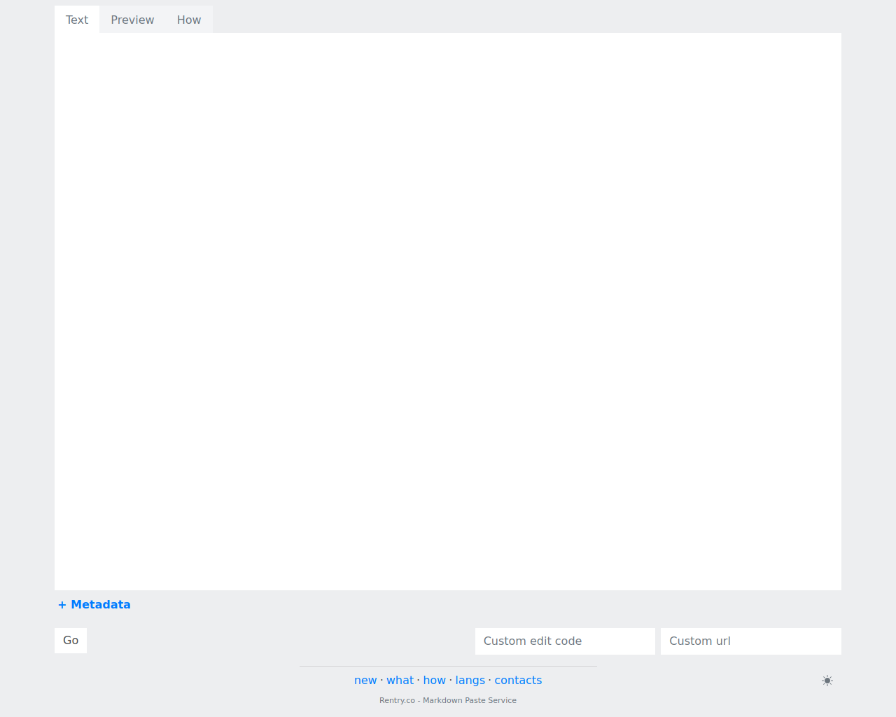Open the what footer link
Image resolution: width=896 pixels, height=717 pixels.
click(x=400, y=680)
